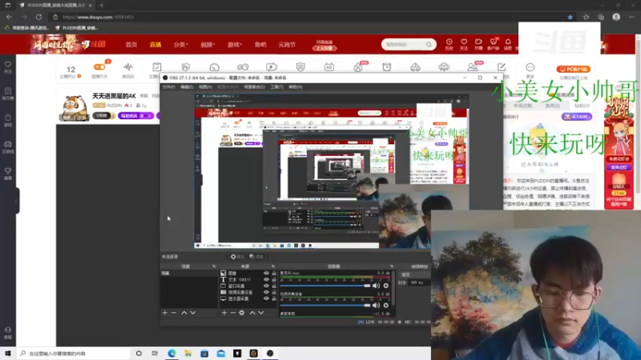Viewport: 641px width, 360px height.
Task: Open the 文件(F) menu in OBS
Action: tap(169, 87)
